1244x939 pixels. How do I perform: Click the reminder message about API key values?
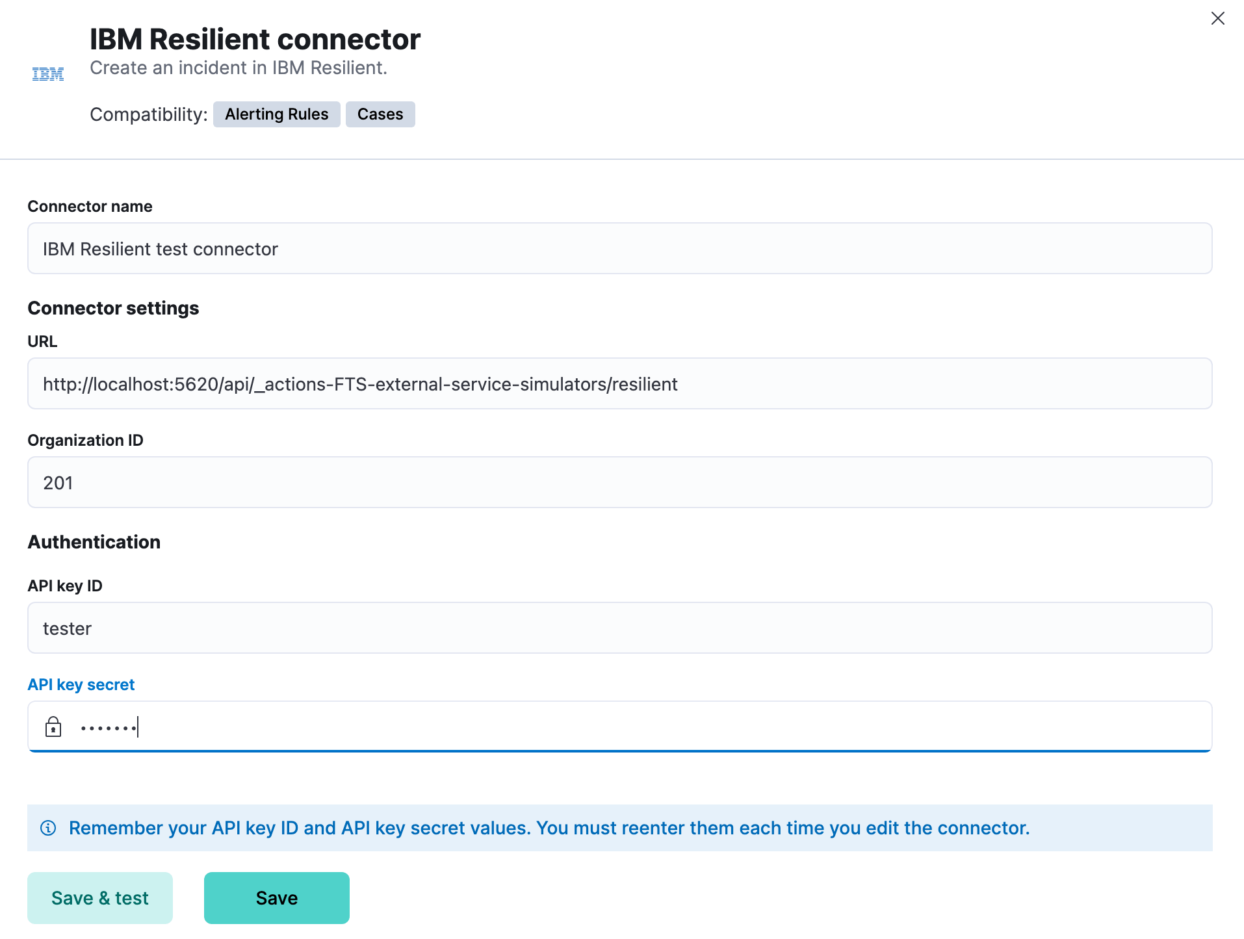coord(549,828)
